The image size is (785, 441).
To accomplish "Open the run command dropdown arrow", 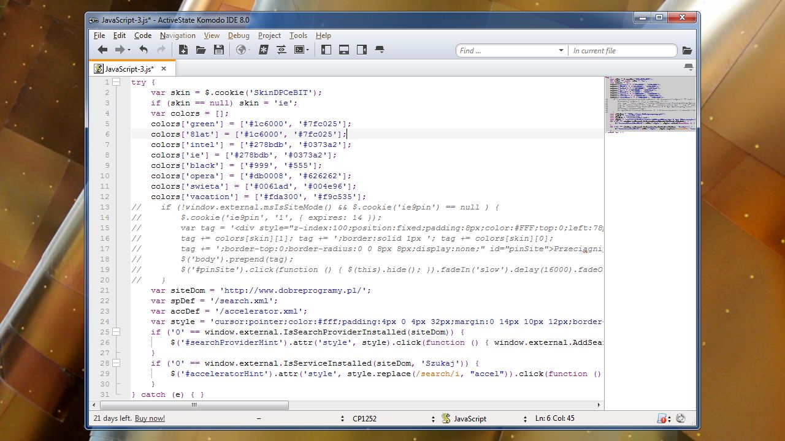I will coord(308,50).
